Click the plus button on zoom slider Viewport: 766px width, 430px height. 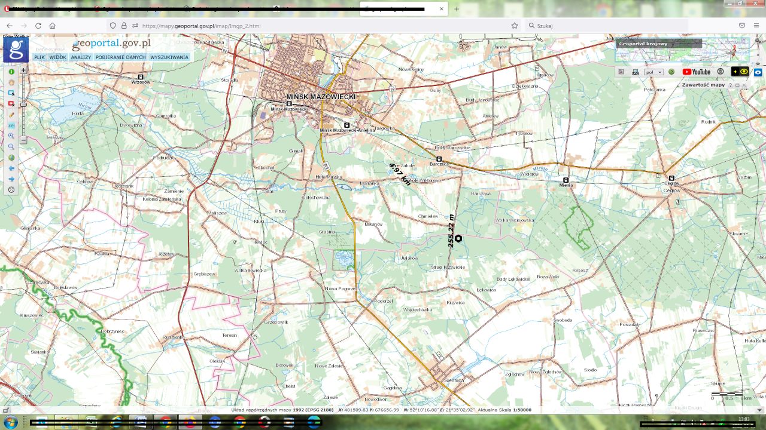pyautogui.click(x=23, y=70)
